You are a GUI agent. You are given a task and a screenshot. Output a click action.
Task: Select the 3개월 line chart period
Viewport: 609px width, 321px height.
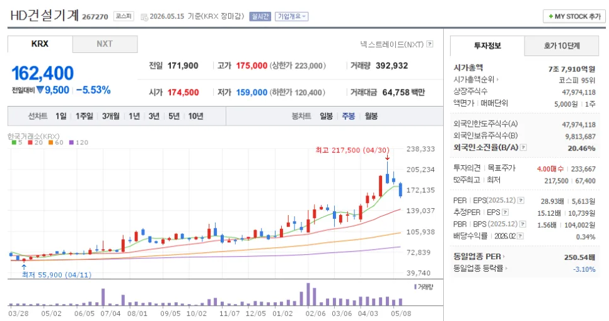[111, 116]
